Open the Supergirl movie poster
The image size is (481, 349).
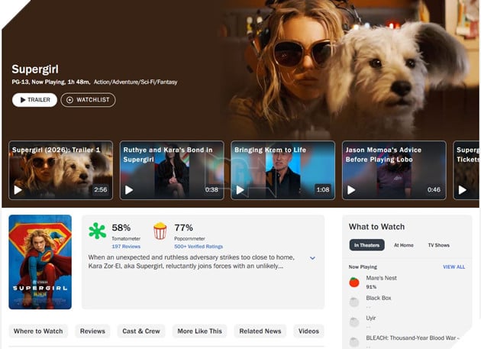pyautogui.click(x=40, y=262)
